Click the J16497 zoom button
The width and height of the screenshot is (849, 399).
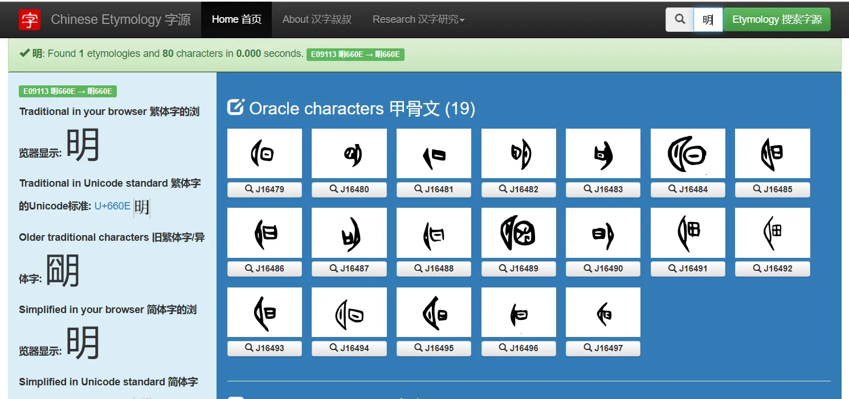point(603,348)
